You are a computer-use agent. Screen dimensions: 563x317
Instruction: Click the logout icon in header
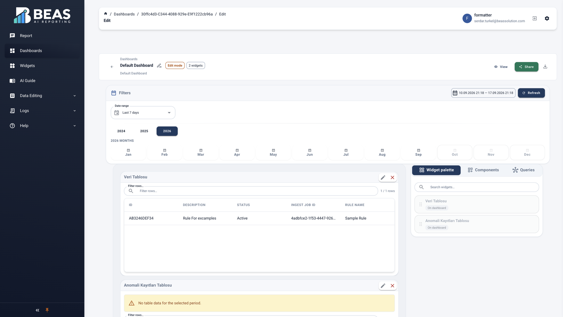(534, 18)
